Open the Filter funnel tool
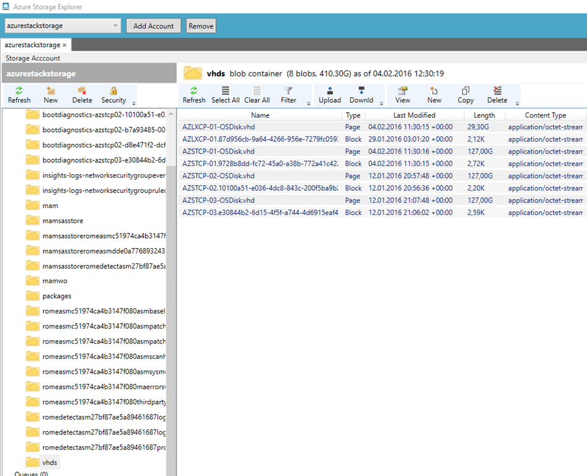Screen dimensions: 587x476 pyautogui.click(x=288, y=90)
